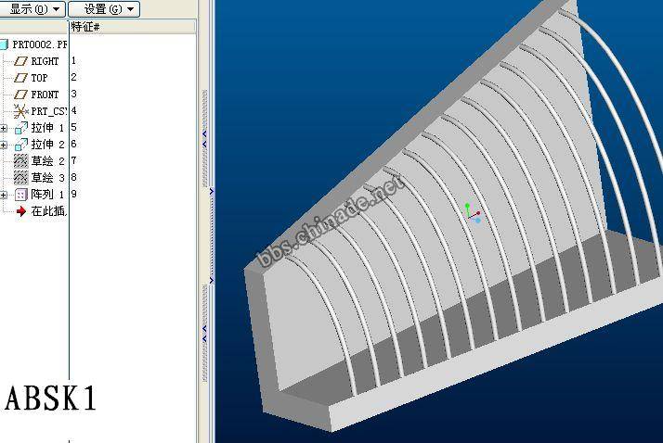
Task: Click feature number 5 cell
Action: [73, 127]
